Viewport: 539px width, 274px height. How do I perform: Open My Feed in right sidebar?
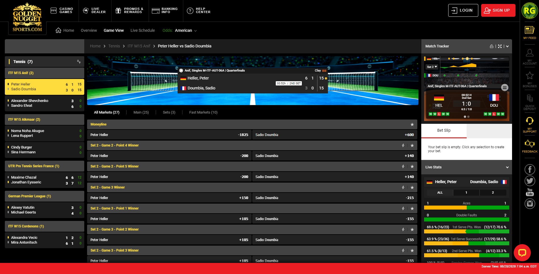(x=530, y=32)
